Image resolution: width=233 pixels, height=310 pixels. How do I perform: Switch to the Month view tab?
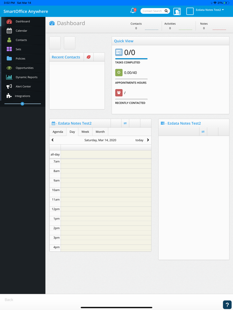coord(100,132)
